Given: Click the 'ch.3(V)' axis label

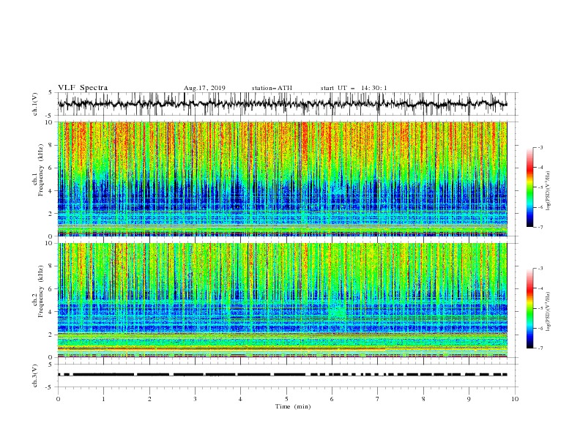Looking at the screenshot, I should 35,376.
